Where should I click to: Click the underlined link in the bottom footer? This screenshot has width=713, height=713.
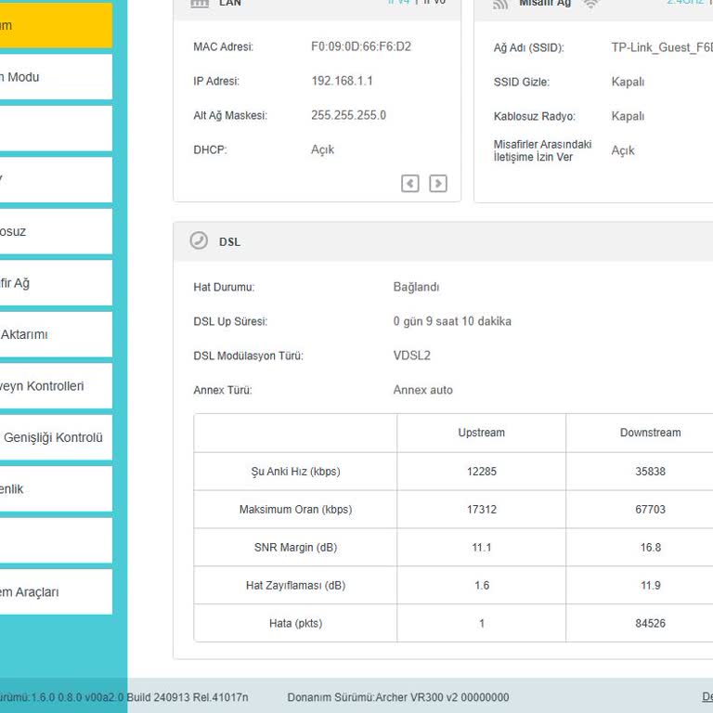707,697
